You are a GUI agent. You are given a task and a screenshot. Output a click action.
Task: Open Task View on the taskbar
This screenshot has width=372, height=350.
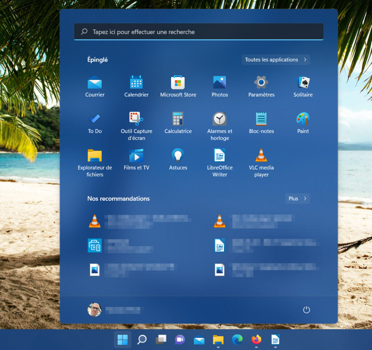click(x=161, y=339)
